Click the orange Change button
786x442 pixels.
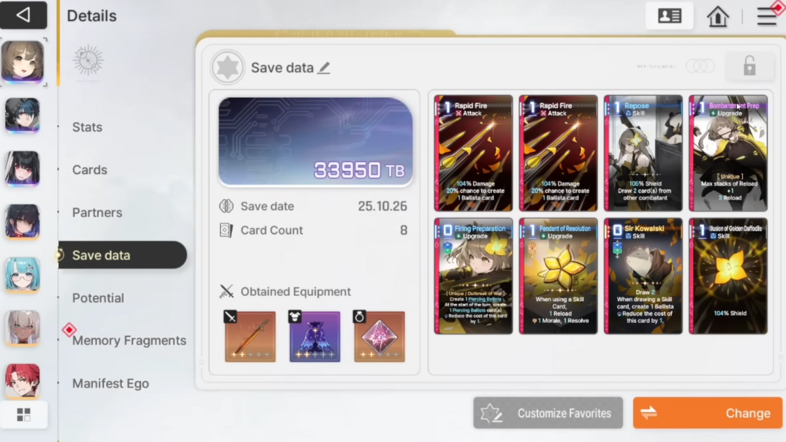(x=707, y=413)
